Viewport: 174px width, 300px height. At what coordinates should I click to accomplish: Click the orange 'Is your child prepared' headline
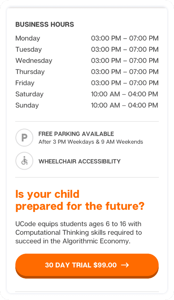[80, 200]
